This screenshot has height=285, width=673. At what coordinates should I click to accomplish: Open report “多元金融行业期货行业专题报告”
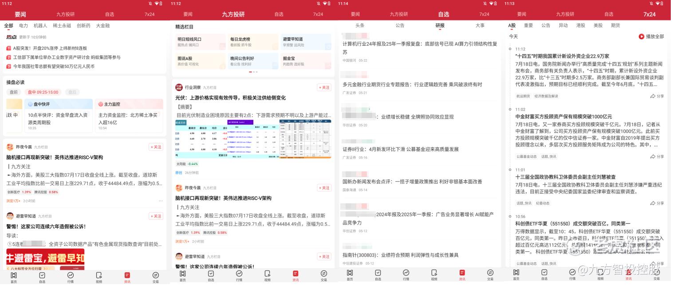(x=412, y=84)
